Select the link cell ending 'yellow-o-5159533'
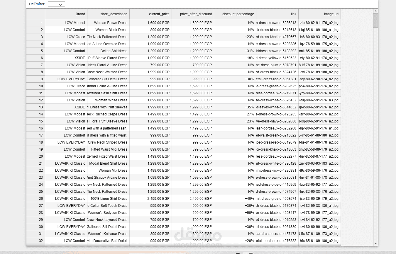 [277, 58]
